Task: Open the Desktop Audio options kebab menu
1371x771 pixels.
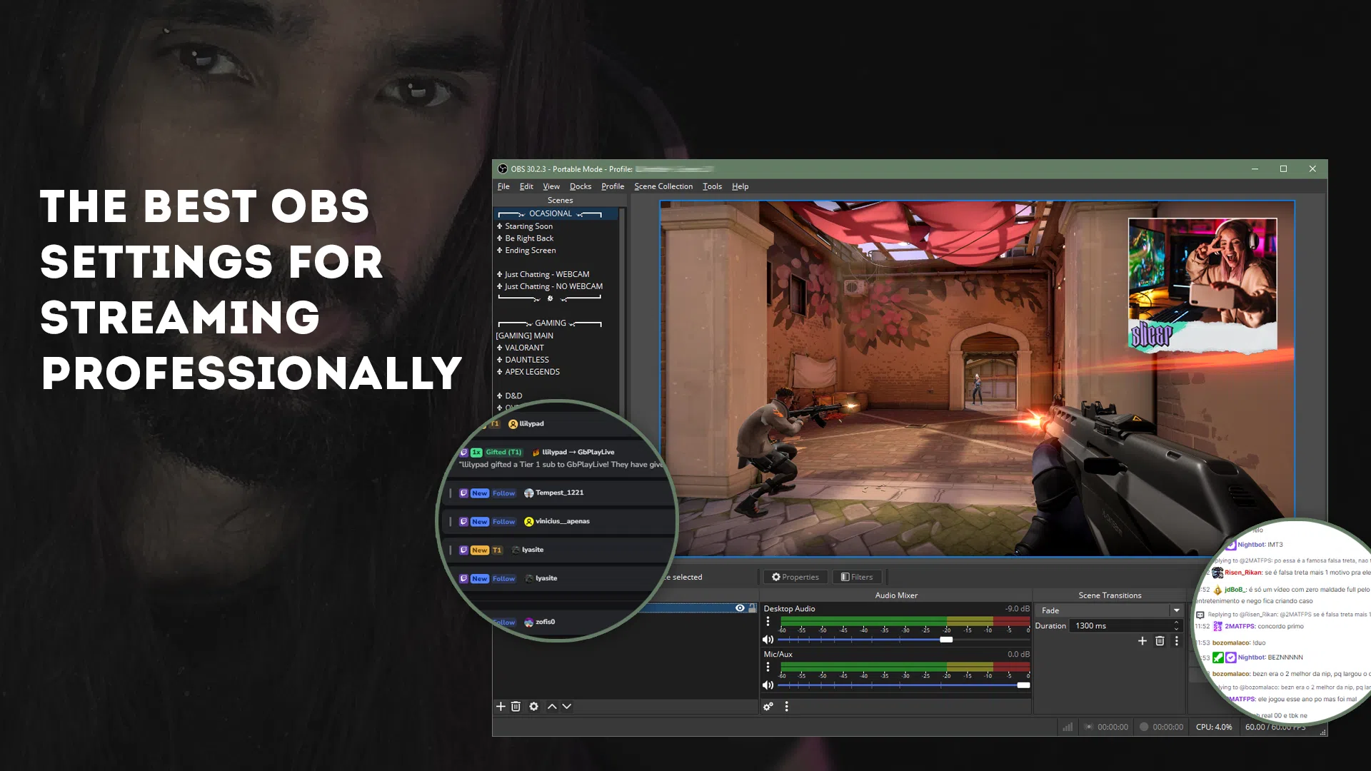Action: (768, 621)
